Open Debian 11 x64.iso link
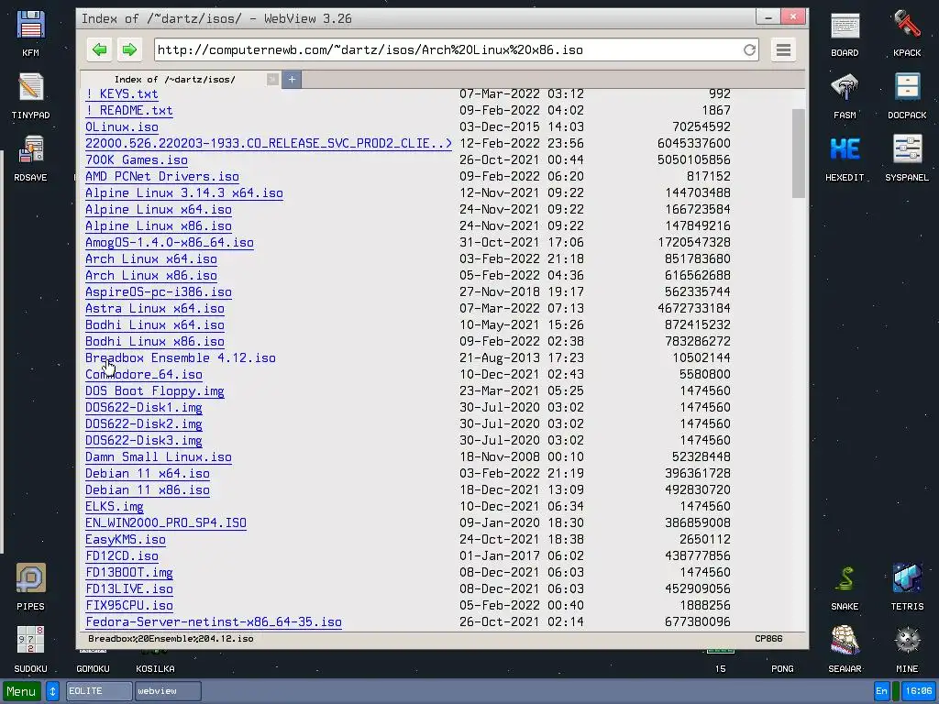This screenshot has width=939, height=704. pyautogui.click(x=148, y=474)
